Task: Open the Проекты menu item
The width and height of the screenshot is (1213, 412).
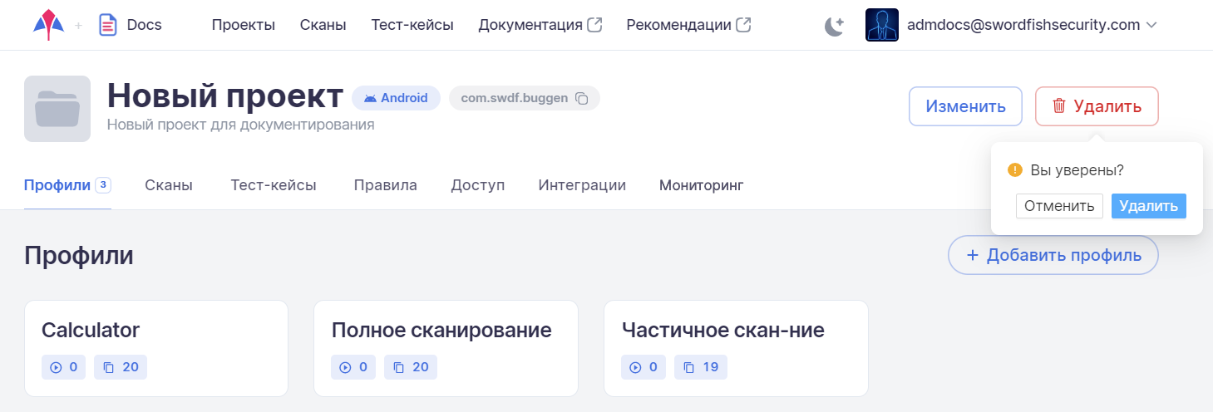Action: tap(243, 25)
